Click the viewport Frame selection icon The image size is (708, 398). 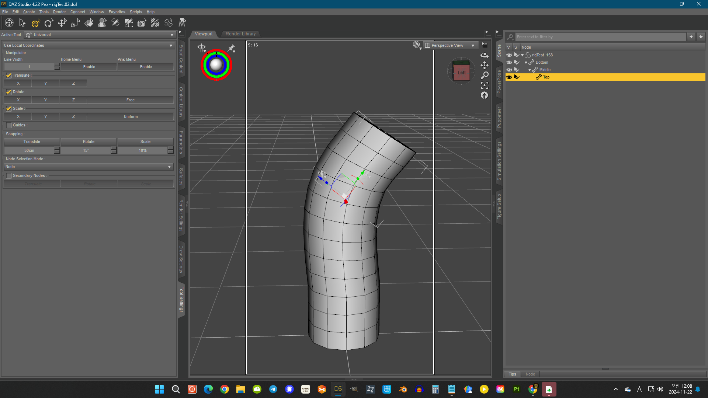tap(485, 85)
